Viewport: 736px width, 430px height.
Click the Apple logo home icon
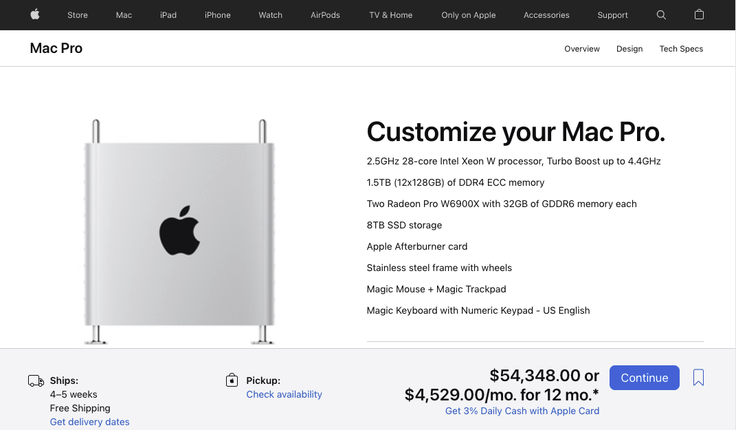tap(35, 14)
